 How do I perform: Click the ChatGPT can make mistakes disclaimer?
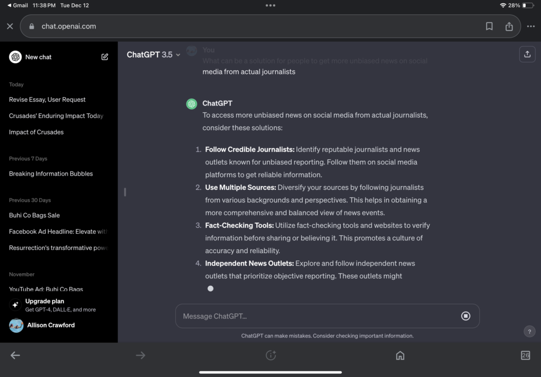(327, 336)
